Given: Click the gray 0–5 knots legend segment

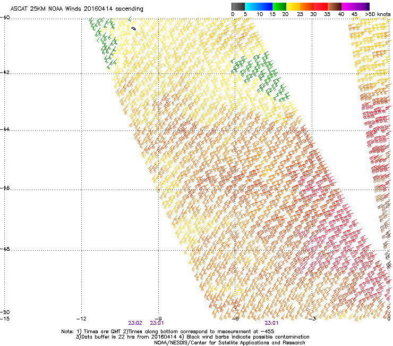Looking at the screenshot, I should pyautogui.click(x=238, y=6).
